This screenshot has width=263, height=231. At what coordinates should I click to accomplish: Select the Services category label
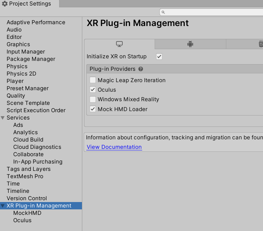click(18, 118)
